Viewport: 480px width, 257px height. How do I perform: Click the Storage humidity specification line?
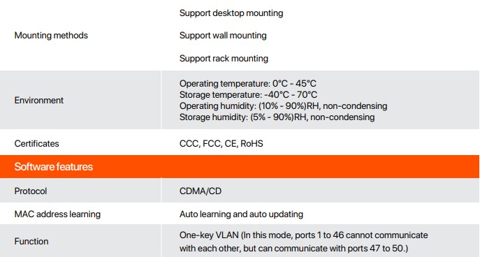pyautogui.click(x=277, y=117)
